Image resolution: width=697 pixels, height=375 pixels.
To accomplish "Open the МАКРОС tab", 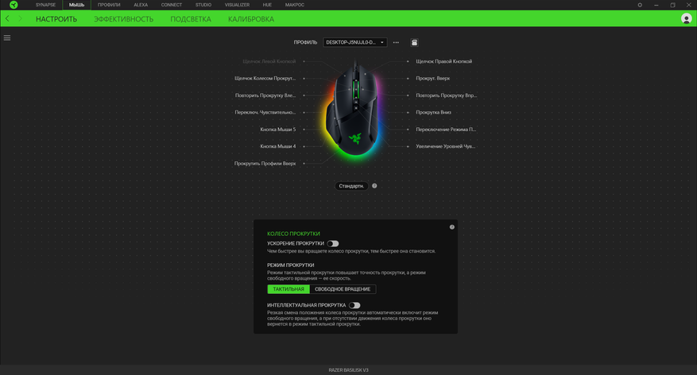I will pyautogui.click(x=295, y=5).
